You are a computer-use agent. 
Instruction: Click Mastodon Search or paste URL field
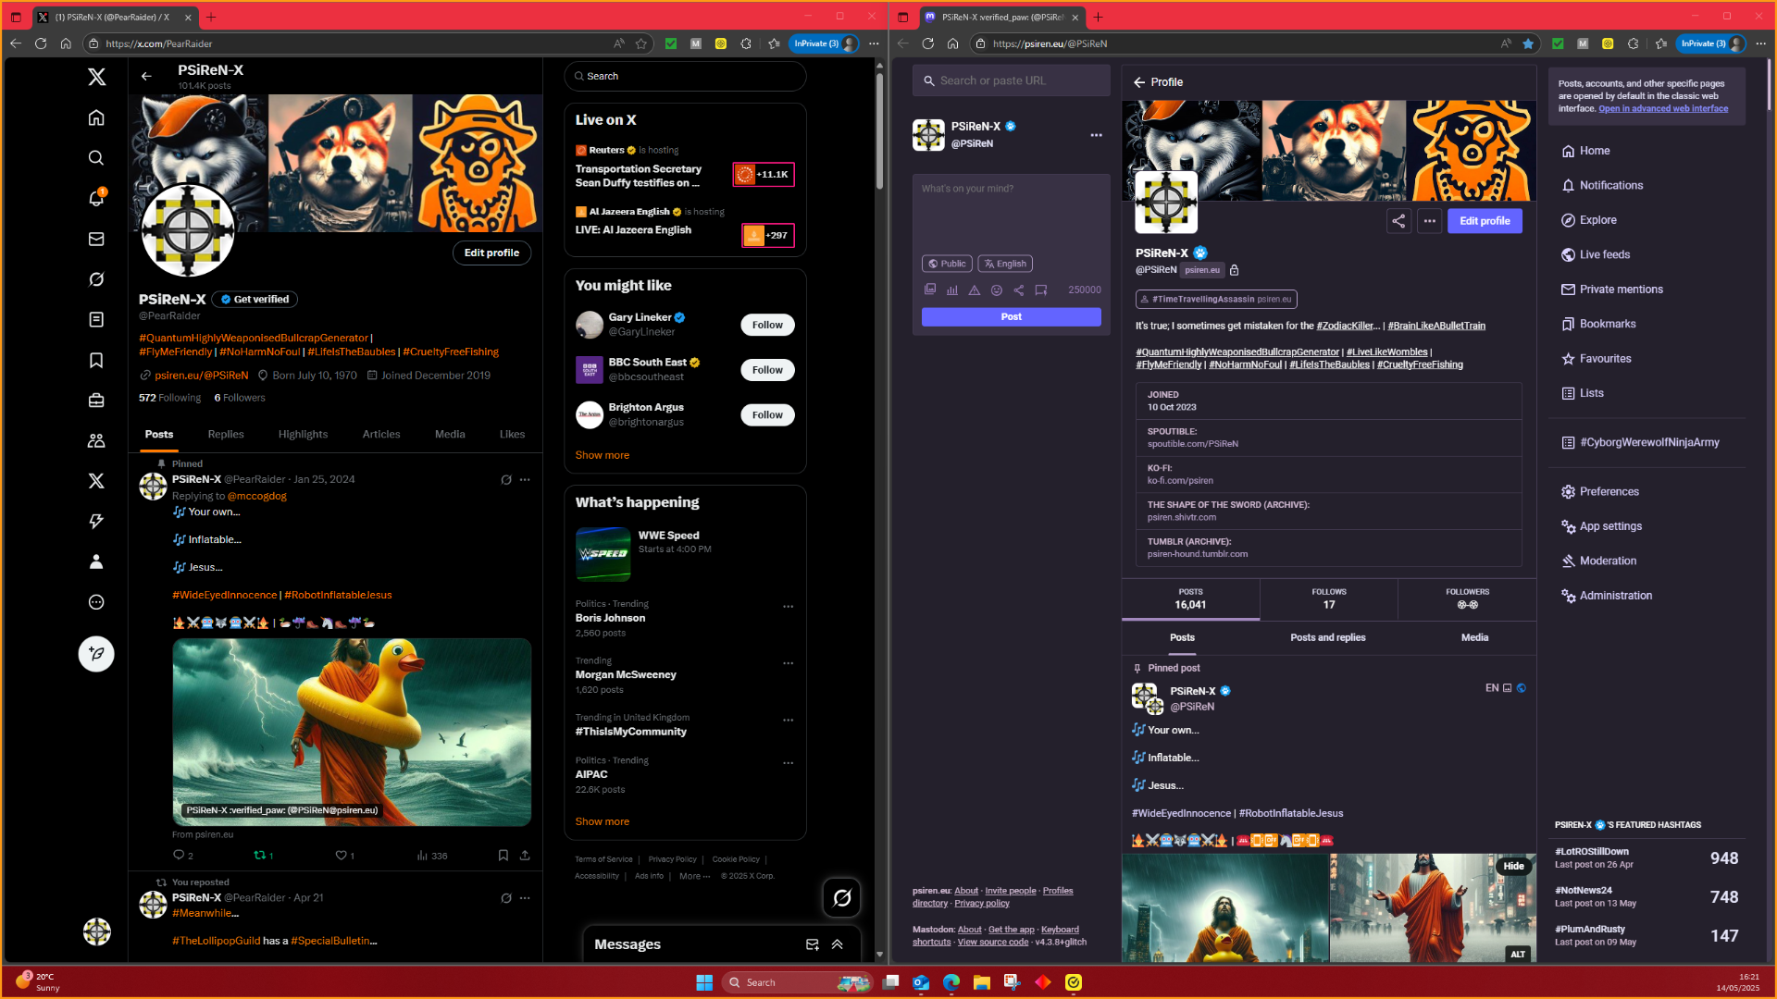(x=1011, y=80)
